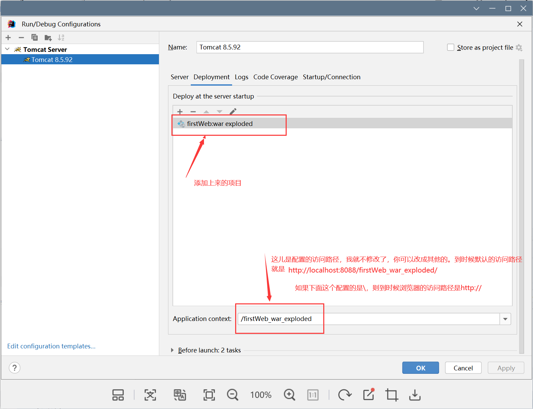Open thumbnail gallery view in viewer toolbar
This screenshot has height=409, width=533.
(118, 395)
